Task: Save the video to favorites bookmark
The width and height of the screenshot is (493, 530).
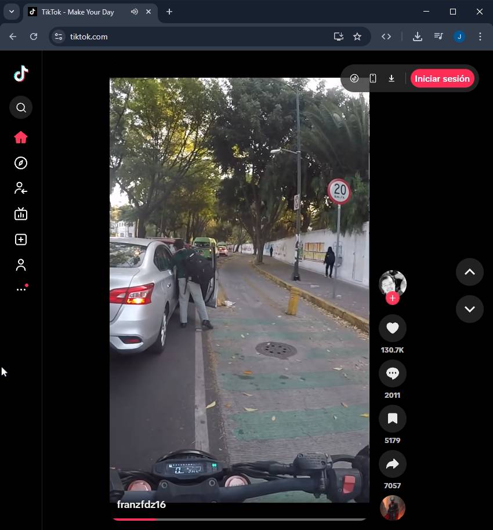Action: [x=393, y=419]
